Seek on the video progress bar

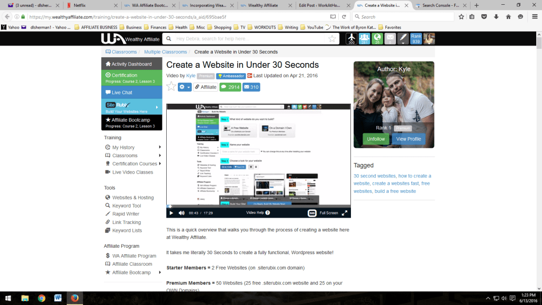click(x=258, y=207)
